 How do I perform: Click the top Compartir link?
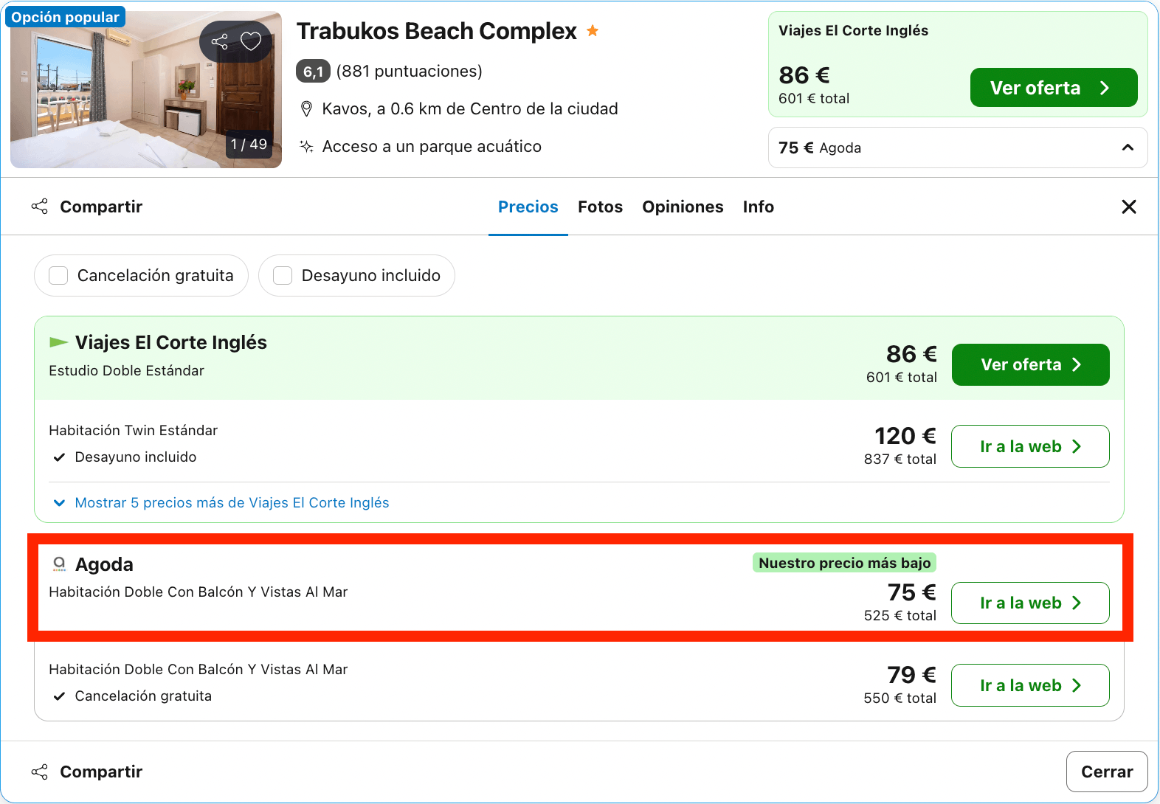pyautogui.click(x=101, y=207)
